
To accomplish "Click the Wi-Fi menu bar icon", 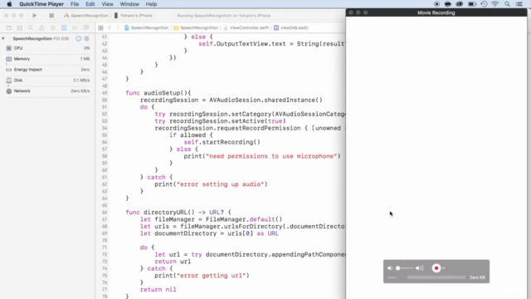I will (495, 4).
